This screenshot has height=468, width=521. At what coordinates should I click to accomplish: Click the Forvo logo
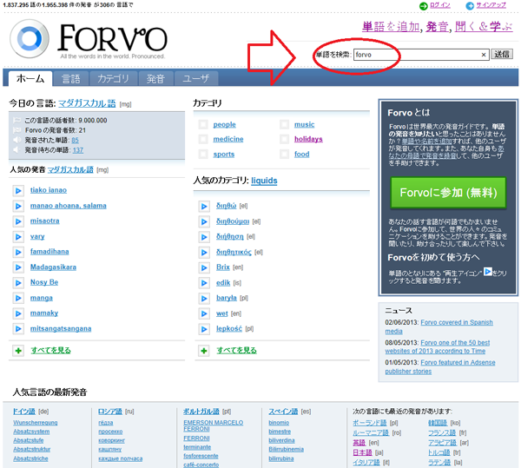(89, 40)
